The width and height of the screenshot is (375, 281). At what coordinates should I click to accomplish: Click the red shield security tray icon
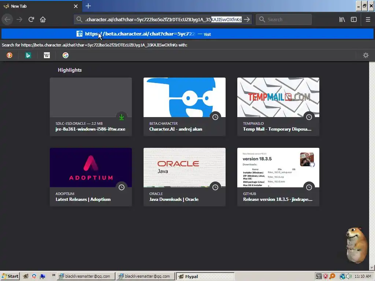point(326,277)
